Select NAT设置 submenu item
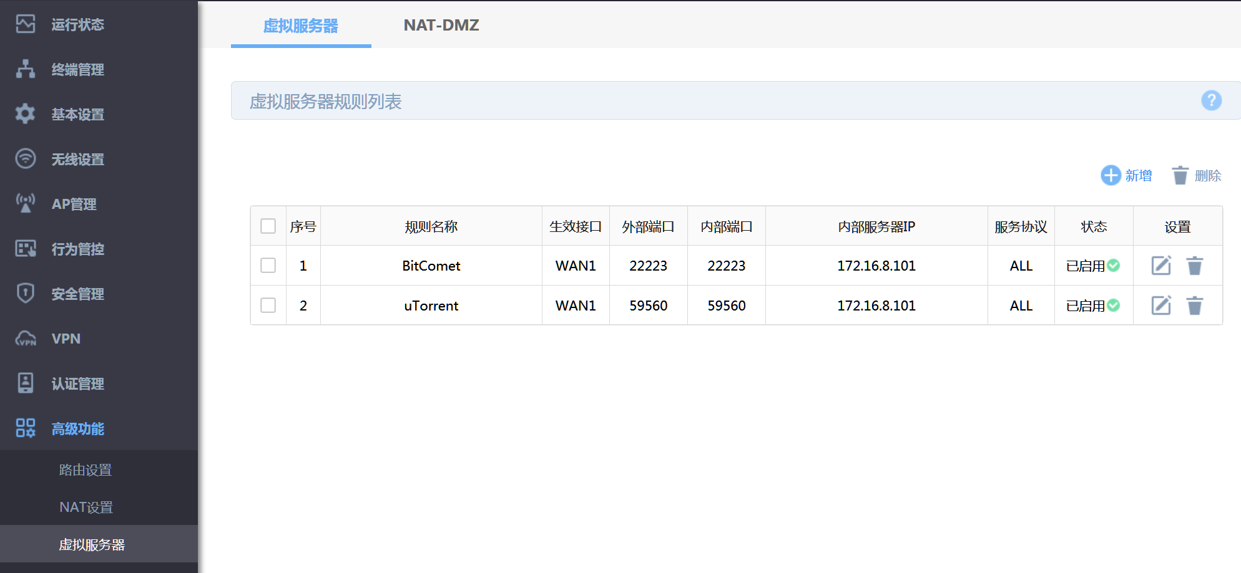This screenshot has height=573, width=1241. point(86,508)
